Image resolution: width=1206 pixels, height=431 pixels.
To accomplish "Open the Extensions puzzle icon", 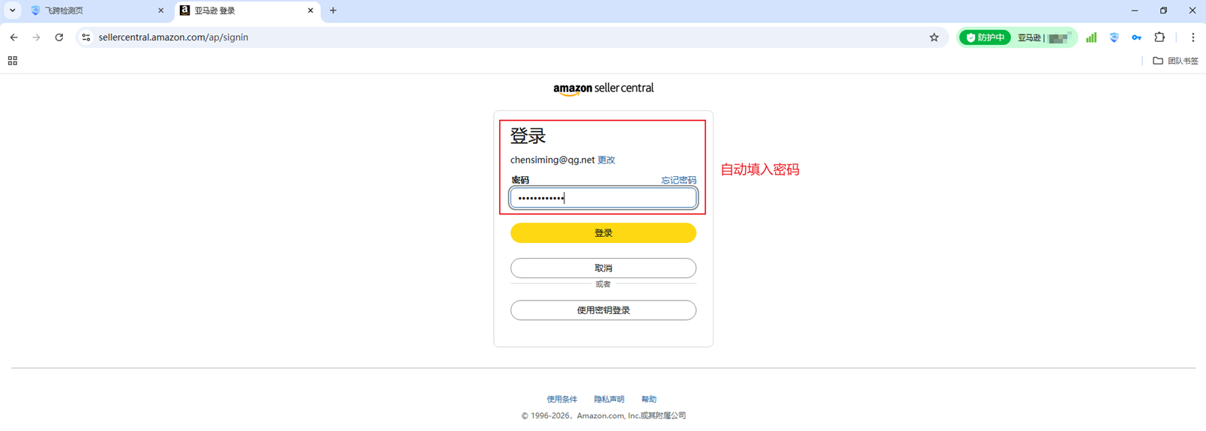I will (x=1160, y=37).
